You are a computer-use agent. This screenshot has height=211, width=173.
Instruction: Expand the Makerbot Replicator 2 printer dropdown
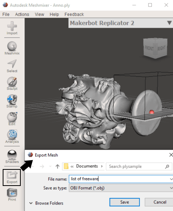tap(170, 23)
